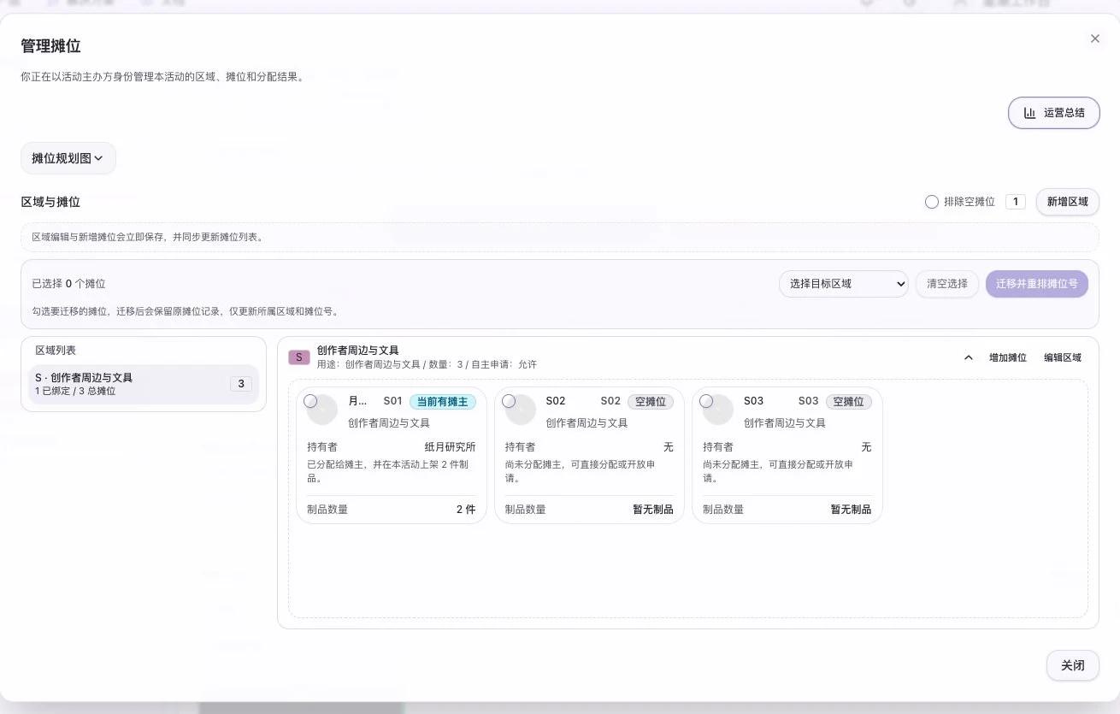Click the 迁移并重排摊位号 button

(x=1036, y=284)
